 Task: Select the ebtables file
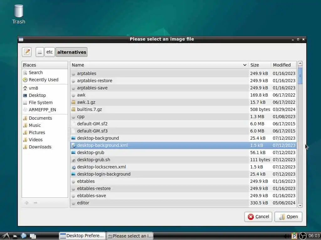click(183, 182)
